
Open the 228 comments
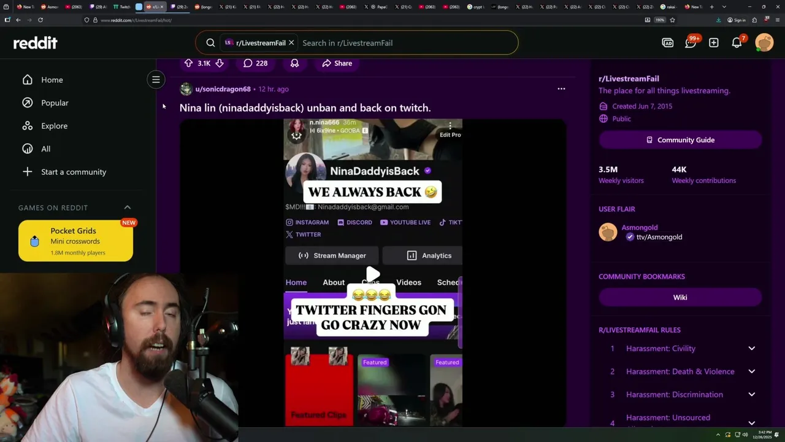pyautogui.click(x=255, y=63)
